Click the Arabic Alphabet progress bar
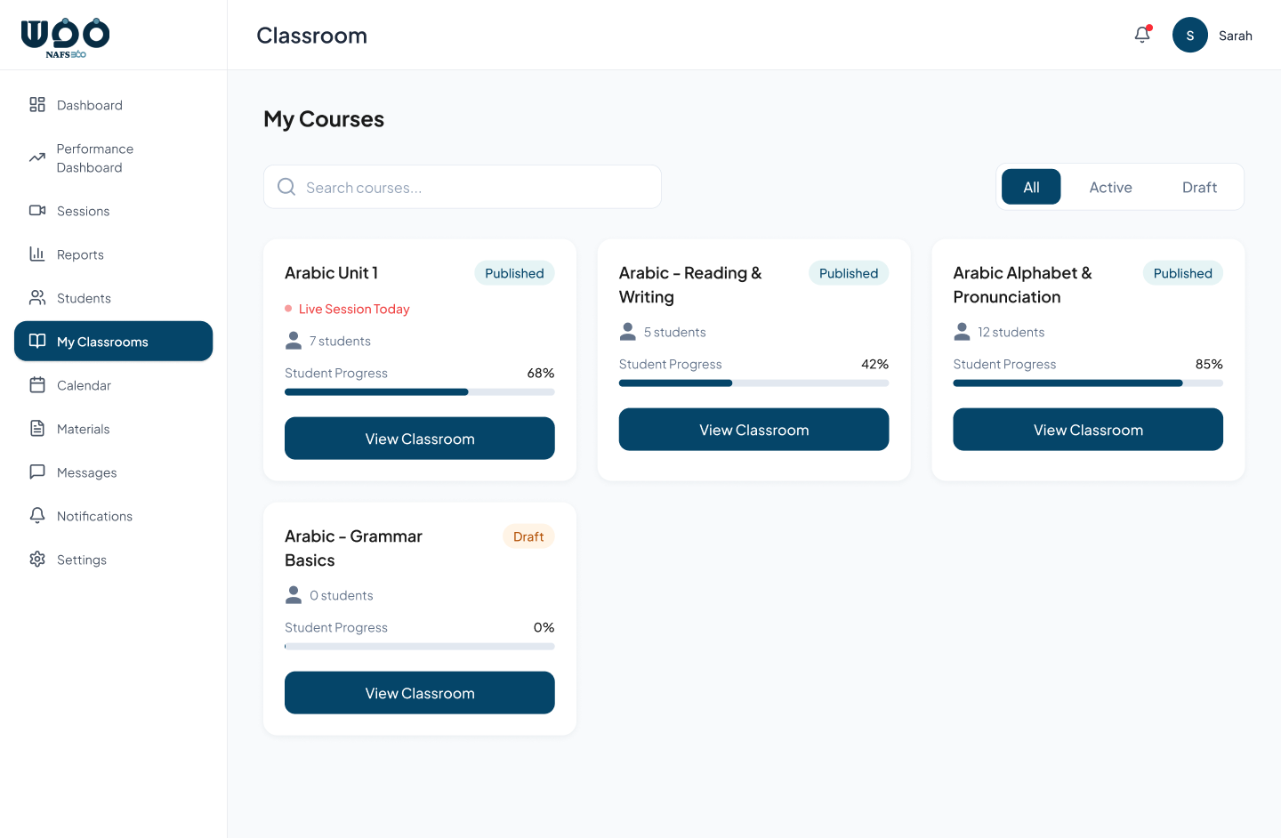The height and width of the screenshot is (838, 1281). [x=1087, y=383]
